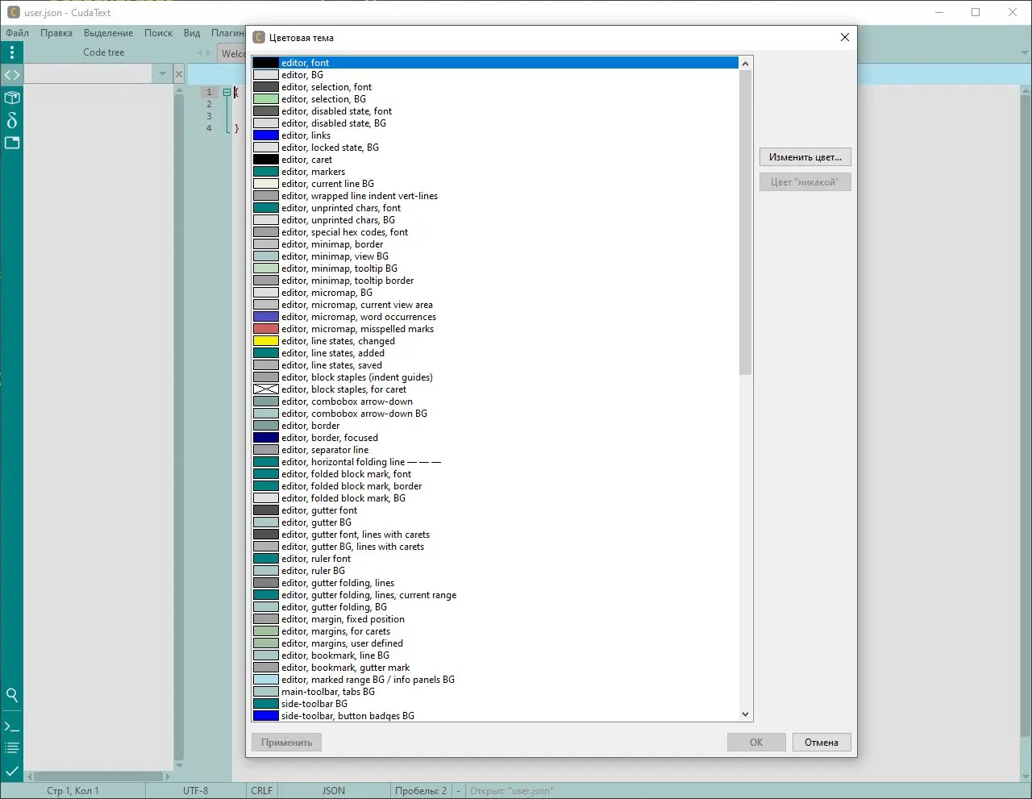Viewport: 1032px width, 799px height.
Task: Select "editor, gutter font" row
Action: click(495, 510)
